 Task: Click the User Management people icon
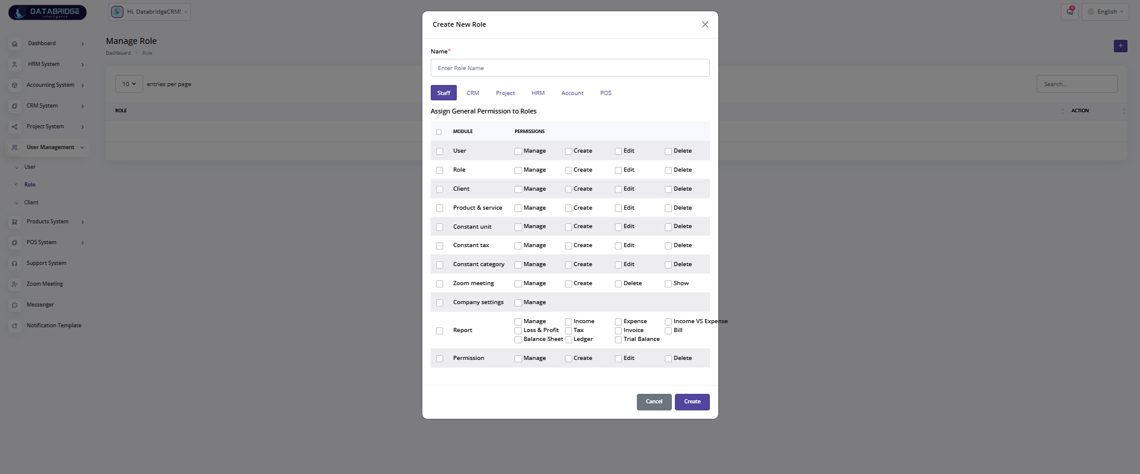tap(15, 147)
